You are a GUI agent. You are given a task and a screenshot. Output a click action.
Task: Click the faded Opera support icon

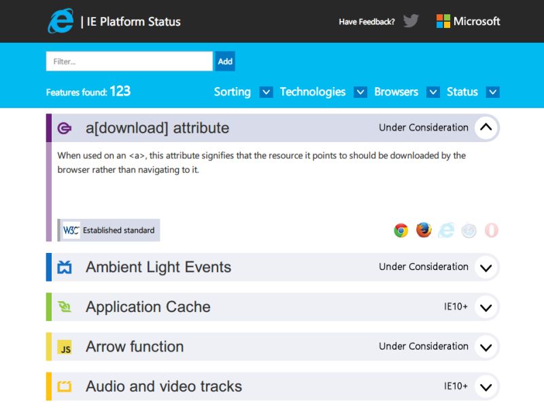(x=491, y=231)
